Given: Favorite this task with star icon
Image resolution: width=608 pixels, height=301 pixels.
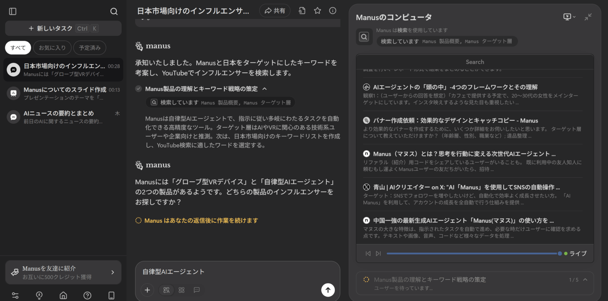Looking at the screenshot, I should coord(317,11).
